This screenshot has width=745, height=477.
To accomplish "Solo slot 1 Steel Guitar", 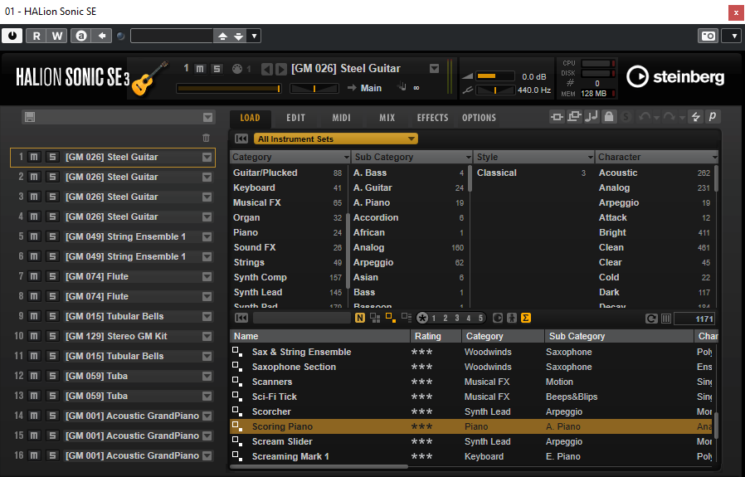I will pos(52,157).
